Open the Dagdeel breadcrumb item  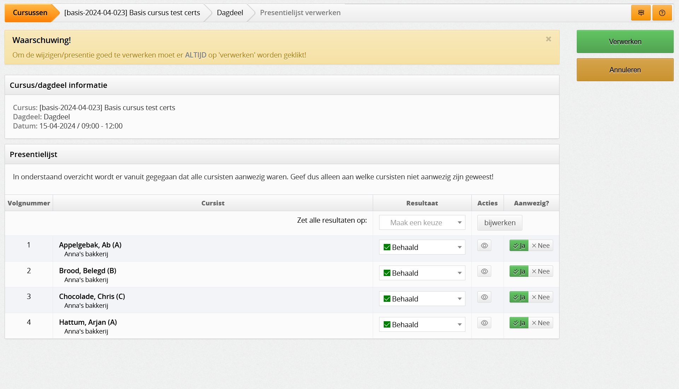tap(230, 13)
